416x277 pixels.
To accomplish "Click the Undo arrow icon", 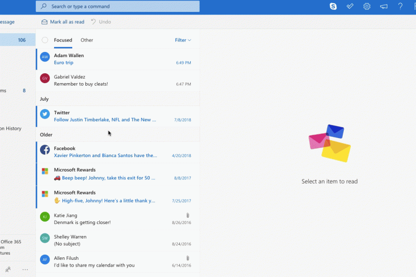I will pos(93,22).
